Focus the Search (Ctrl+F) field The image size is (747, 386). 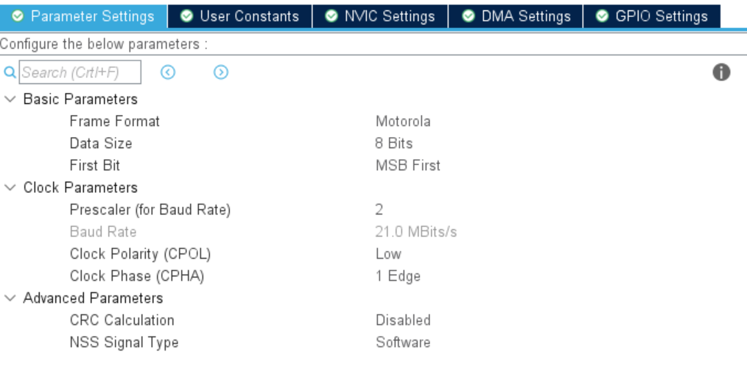(x=80, y=72)
